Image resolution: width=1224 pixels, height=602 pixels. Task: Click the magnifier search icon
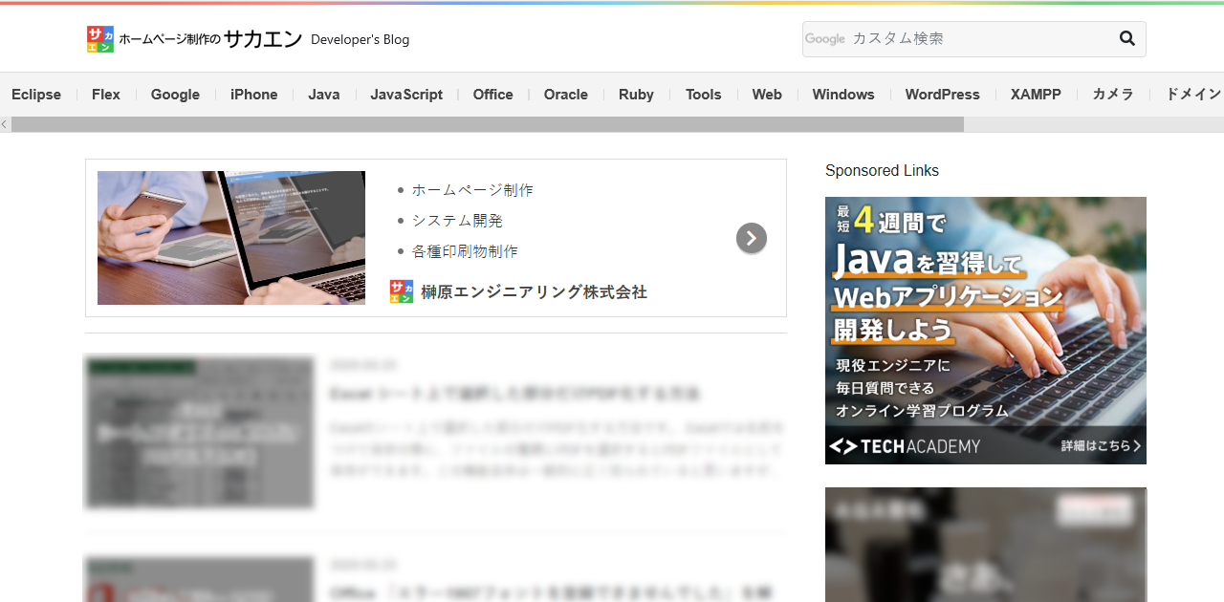click(x=1127, y=39)
